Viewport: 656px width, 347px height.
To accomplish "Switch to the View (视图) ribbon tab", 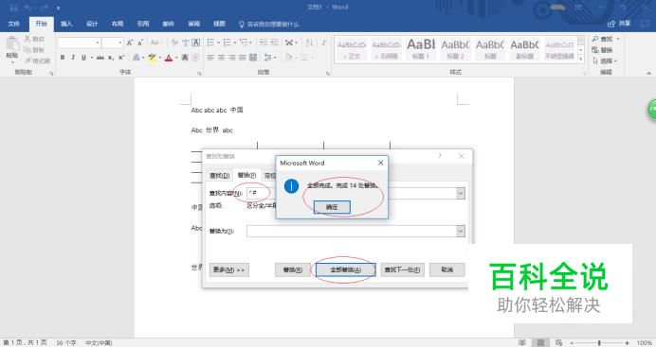I will 219,24.
